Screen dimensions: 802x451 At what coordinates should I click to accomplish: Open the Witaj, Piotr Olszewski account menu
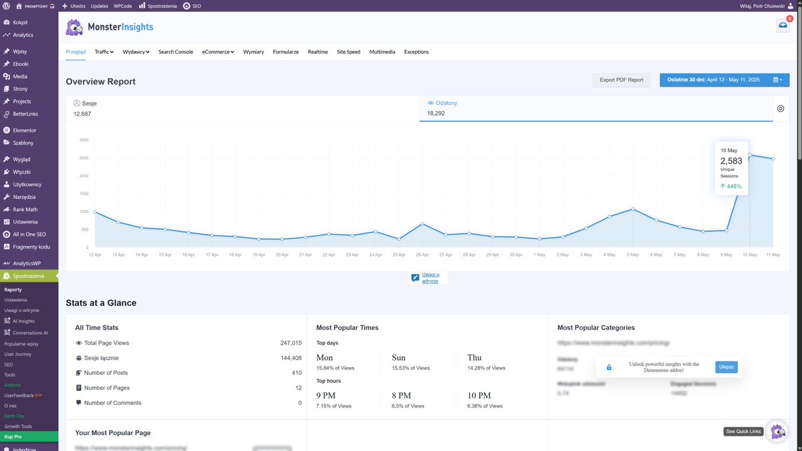click(x=768, y=5)
